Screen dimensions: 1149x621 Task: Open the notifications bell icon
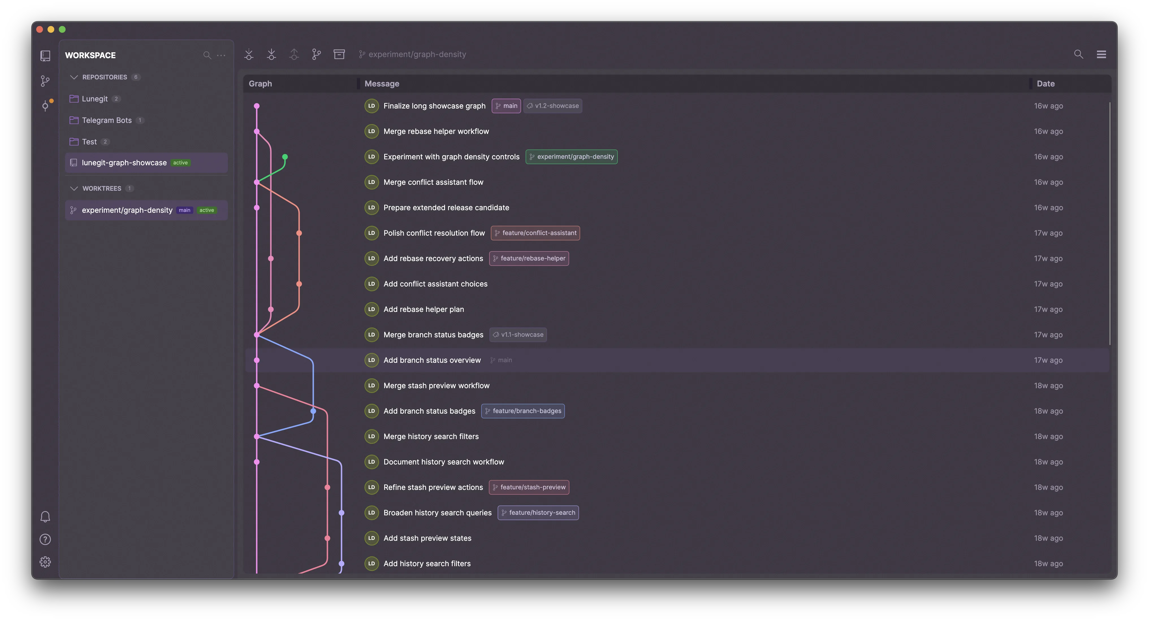point(45,517)
